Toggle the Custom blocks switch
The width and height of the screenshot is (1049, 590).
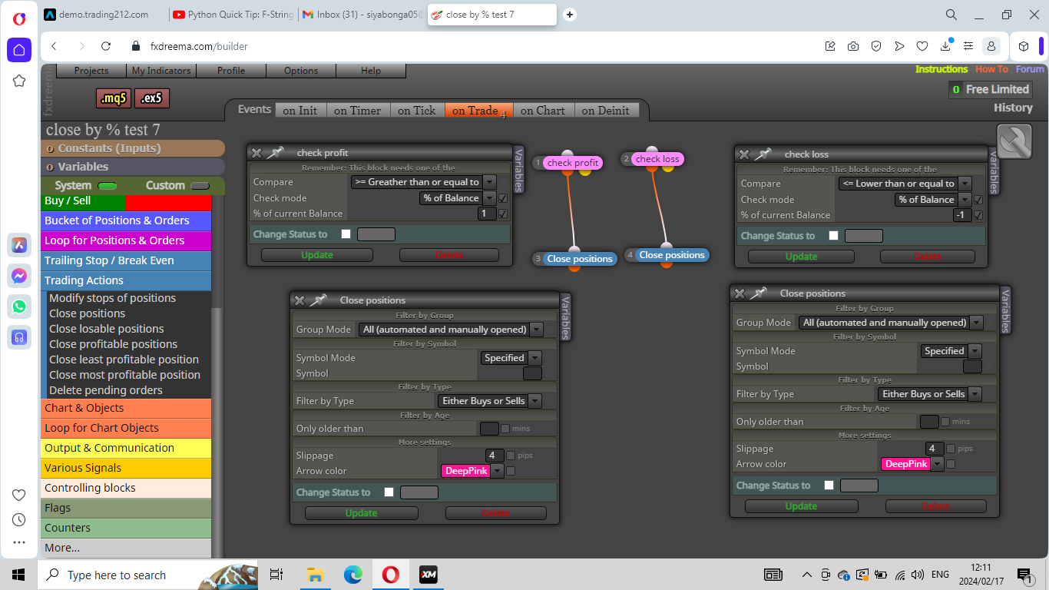coord(200,186)
